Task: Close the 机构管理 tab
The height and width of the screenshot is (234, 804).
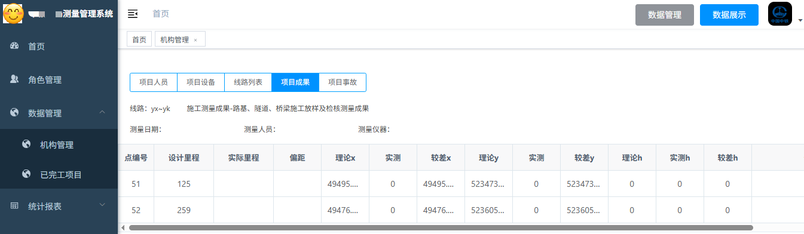Action: click(195, 40)
